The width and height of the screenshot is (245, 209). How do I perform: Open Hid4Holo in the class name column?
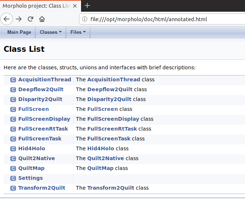32,148
